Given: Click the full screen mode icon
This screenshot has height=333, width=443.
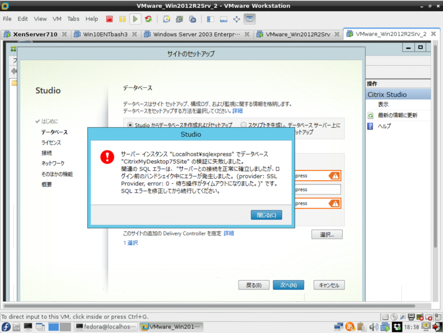Looking at the screenshot, I should coord(237,19).
